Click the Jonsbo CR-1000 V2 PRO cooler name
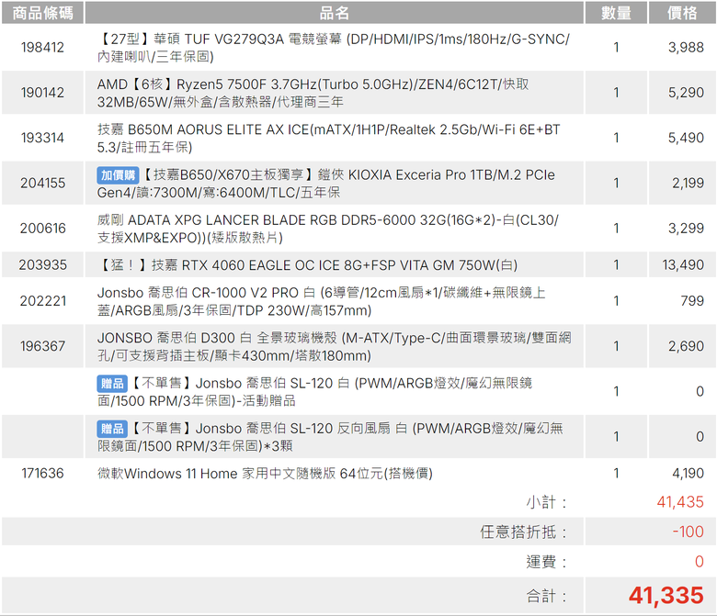Viewport: 717px width, 616px height. click(321, 301)
